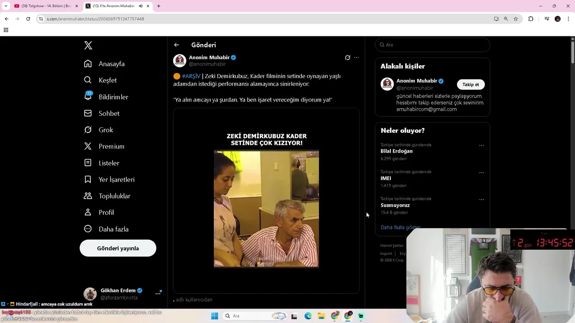Open a new browser tab
The width and height of the screenshot is (575, 323).
coord(159,6)
